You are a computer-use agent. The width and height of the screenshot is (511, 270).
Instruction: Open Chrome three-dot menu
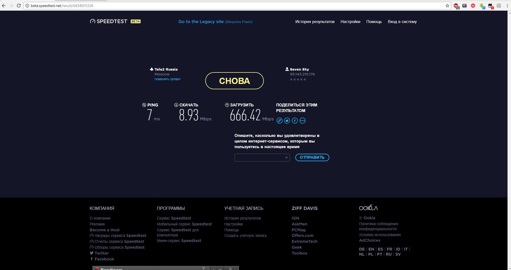507,6
